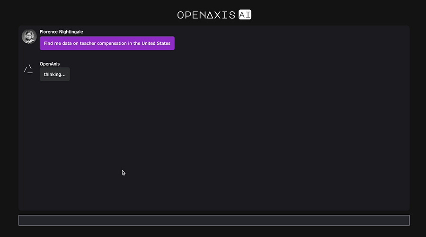
Task: Select the Florence Nightingale username label
Action: 62,32
